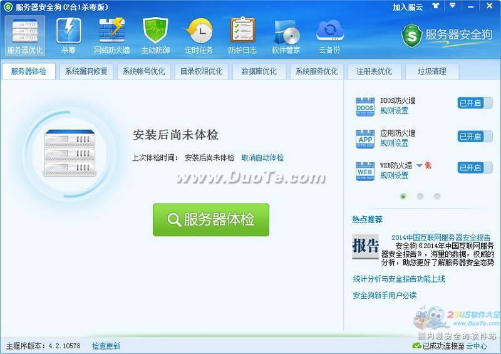
Task: Click the red 低 level indicator
Action: coord(428,165)
